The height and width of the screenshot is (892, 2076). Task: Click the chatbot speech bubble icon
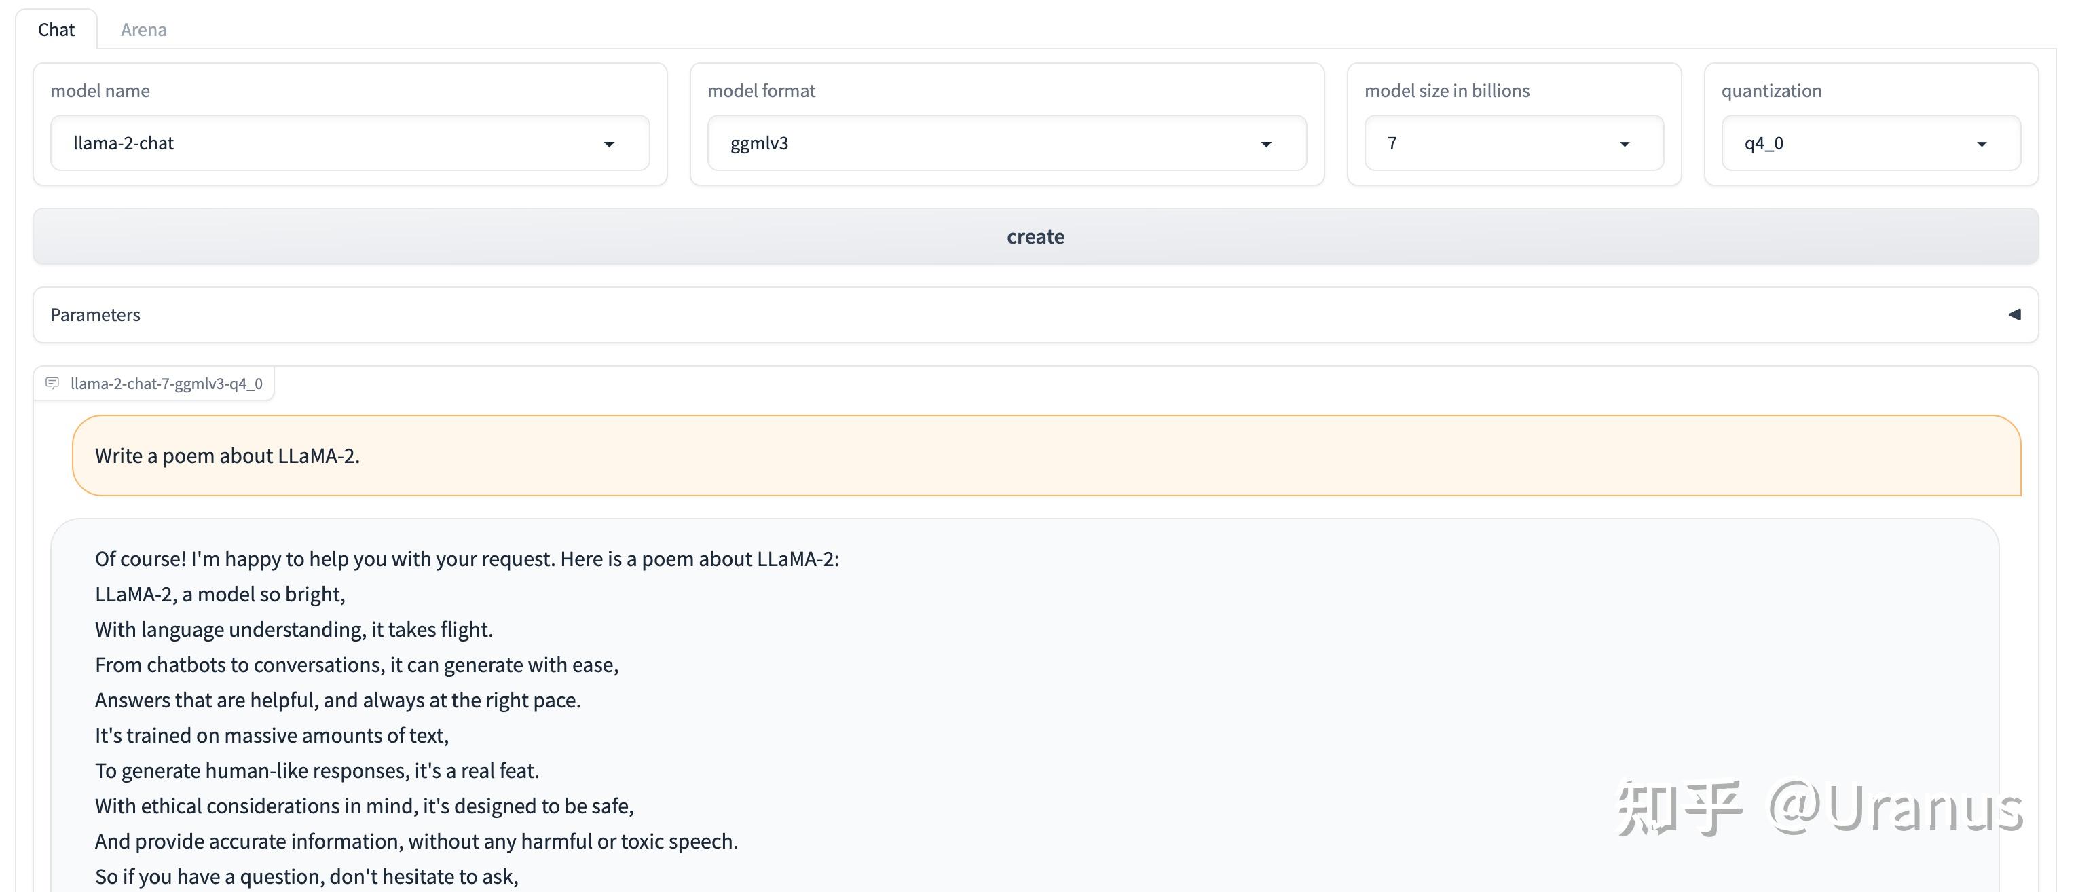52,383
